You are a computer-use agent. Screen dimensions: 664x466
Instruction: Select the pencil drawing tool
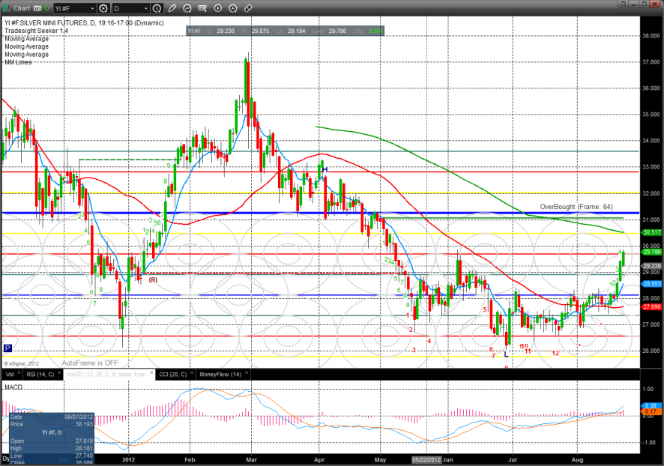[172, 8]
